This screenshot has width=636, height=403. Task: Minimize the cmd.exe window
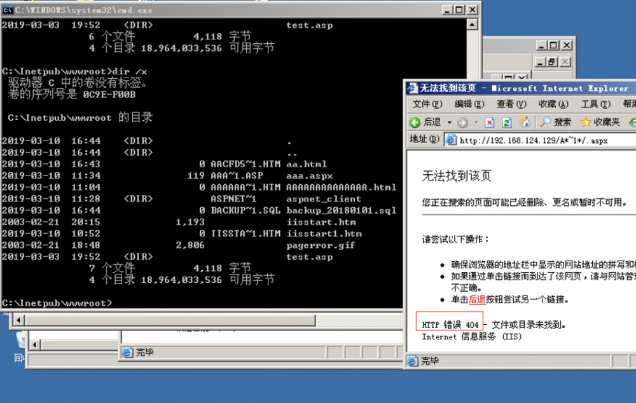point(447,10)
